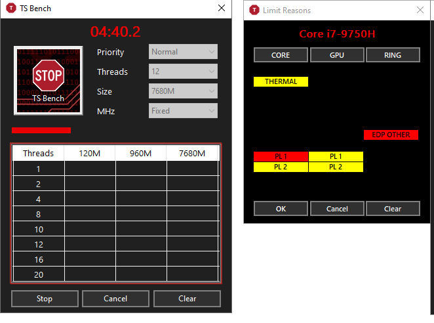Click the yellow PL 2 indicator under GPU
The image size is (434, 323).
pos(336,167)
